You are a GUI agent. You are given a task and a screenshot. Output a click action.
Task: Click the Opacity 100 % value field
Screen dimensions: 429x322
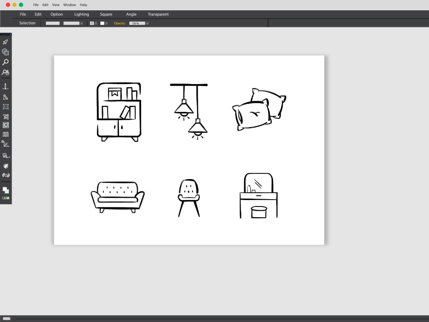pos(137,23)
